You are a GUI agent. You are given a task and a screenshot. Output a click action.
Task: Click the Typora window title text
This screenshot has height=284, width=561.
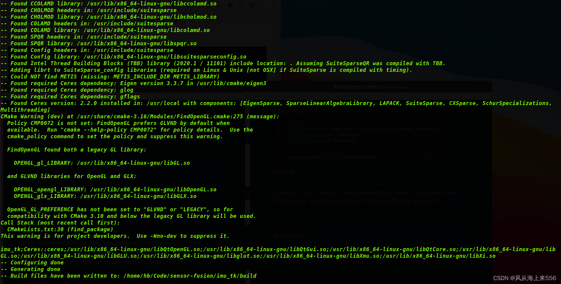371,87
